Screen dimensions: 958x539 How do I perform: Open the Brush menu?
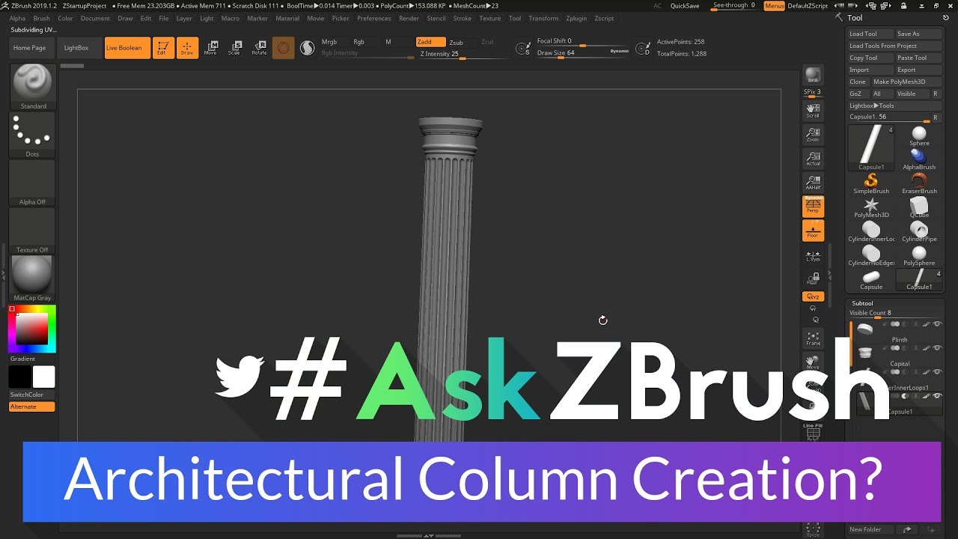(41, 18)
